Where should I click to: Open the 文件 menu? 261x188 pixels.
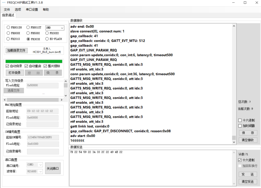coord(7,10)
